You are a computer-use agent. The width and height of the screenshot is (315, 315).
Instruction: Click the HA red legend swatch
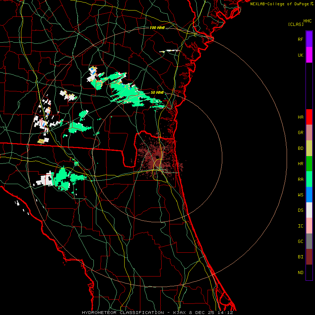(x=309, y=117)
